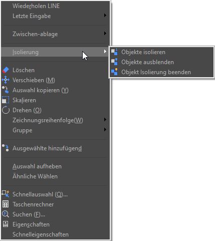
Task: Click the Auswahl kopieren icon
Action: 6,90
